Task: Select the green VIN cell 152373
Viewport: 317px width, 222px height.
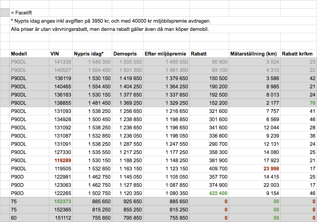Action: (61, 201)
